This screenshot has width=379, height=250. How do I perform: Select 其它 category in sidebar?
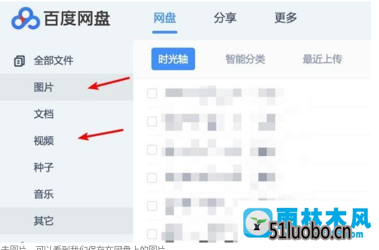point(43,220)
